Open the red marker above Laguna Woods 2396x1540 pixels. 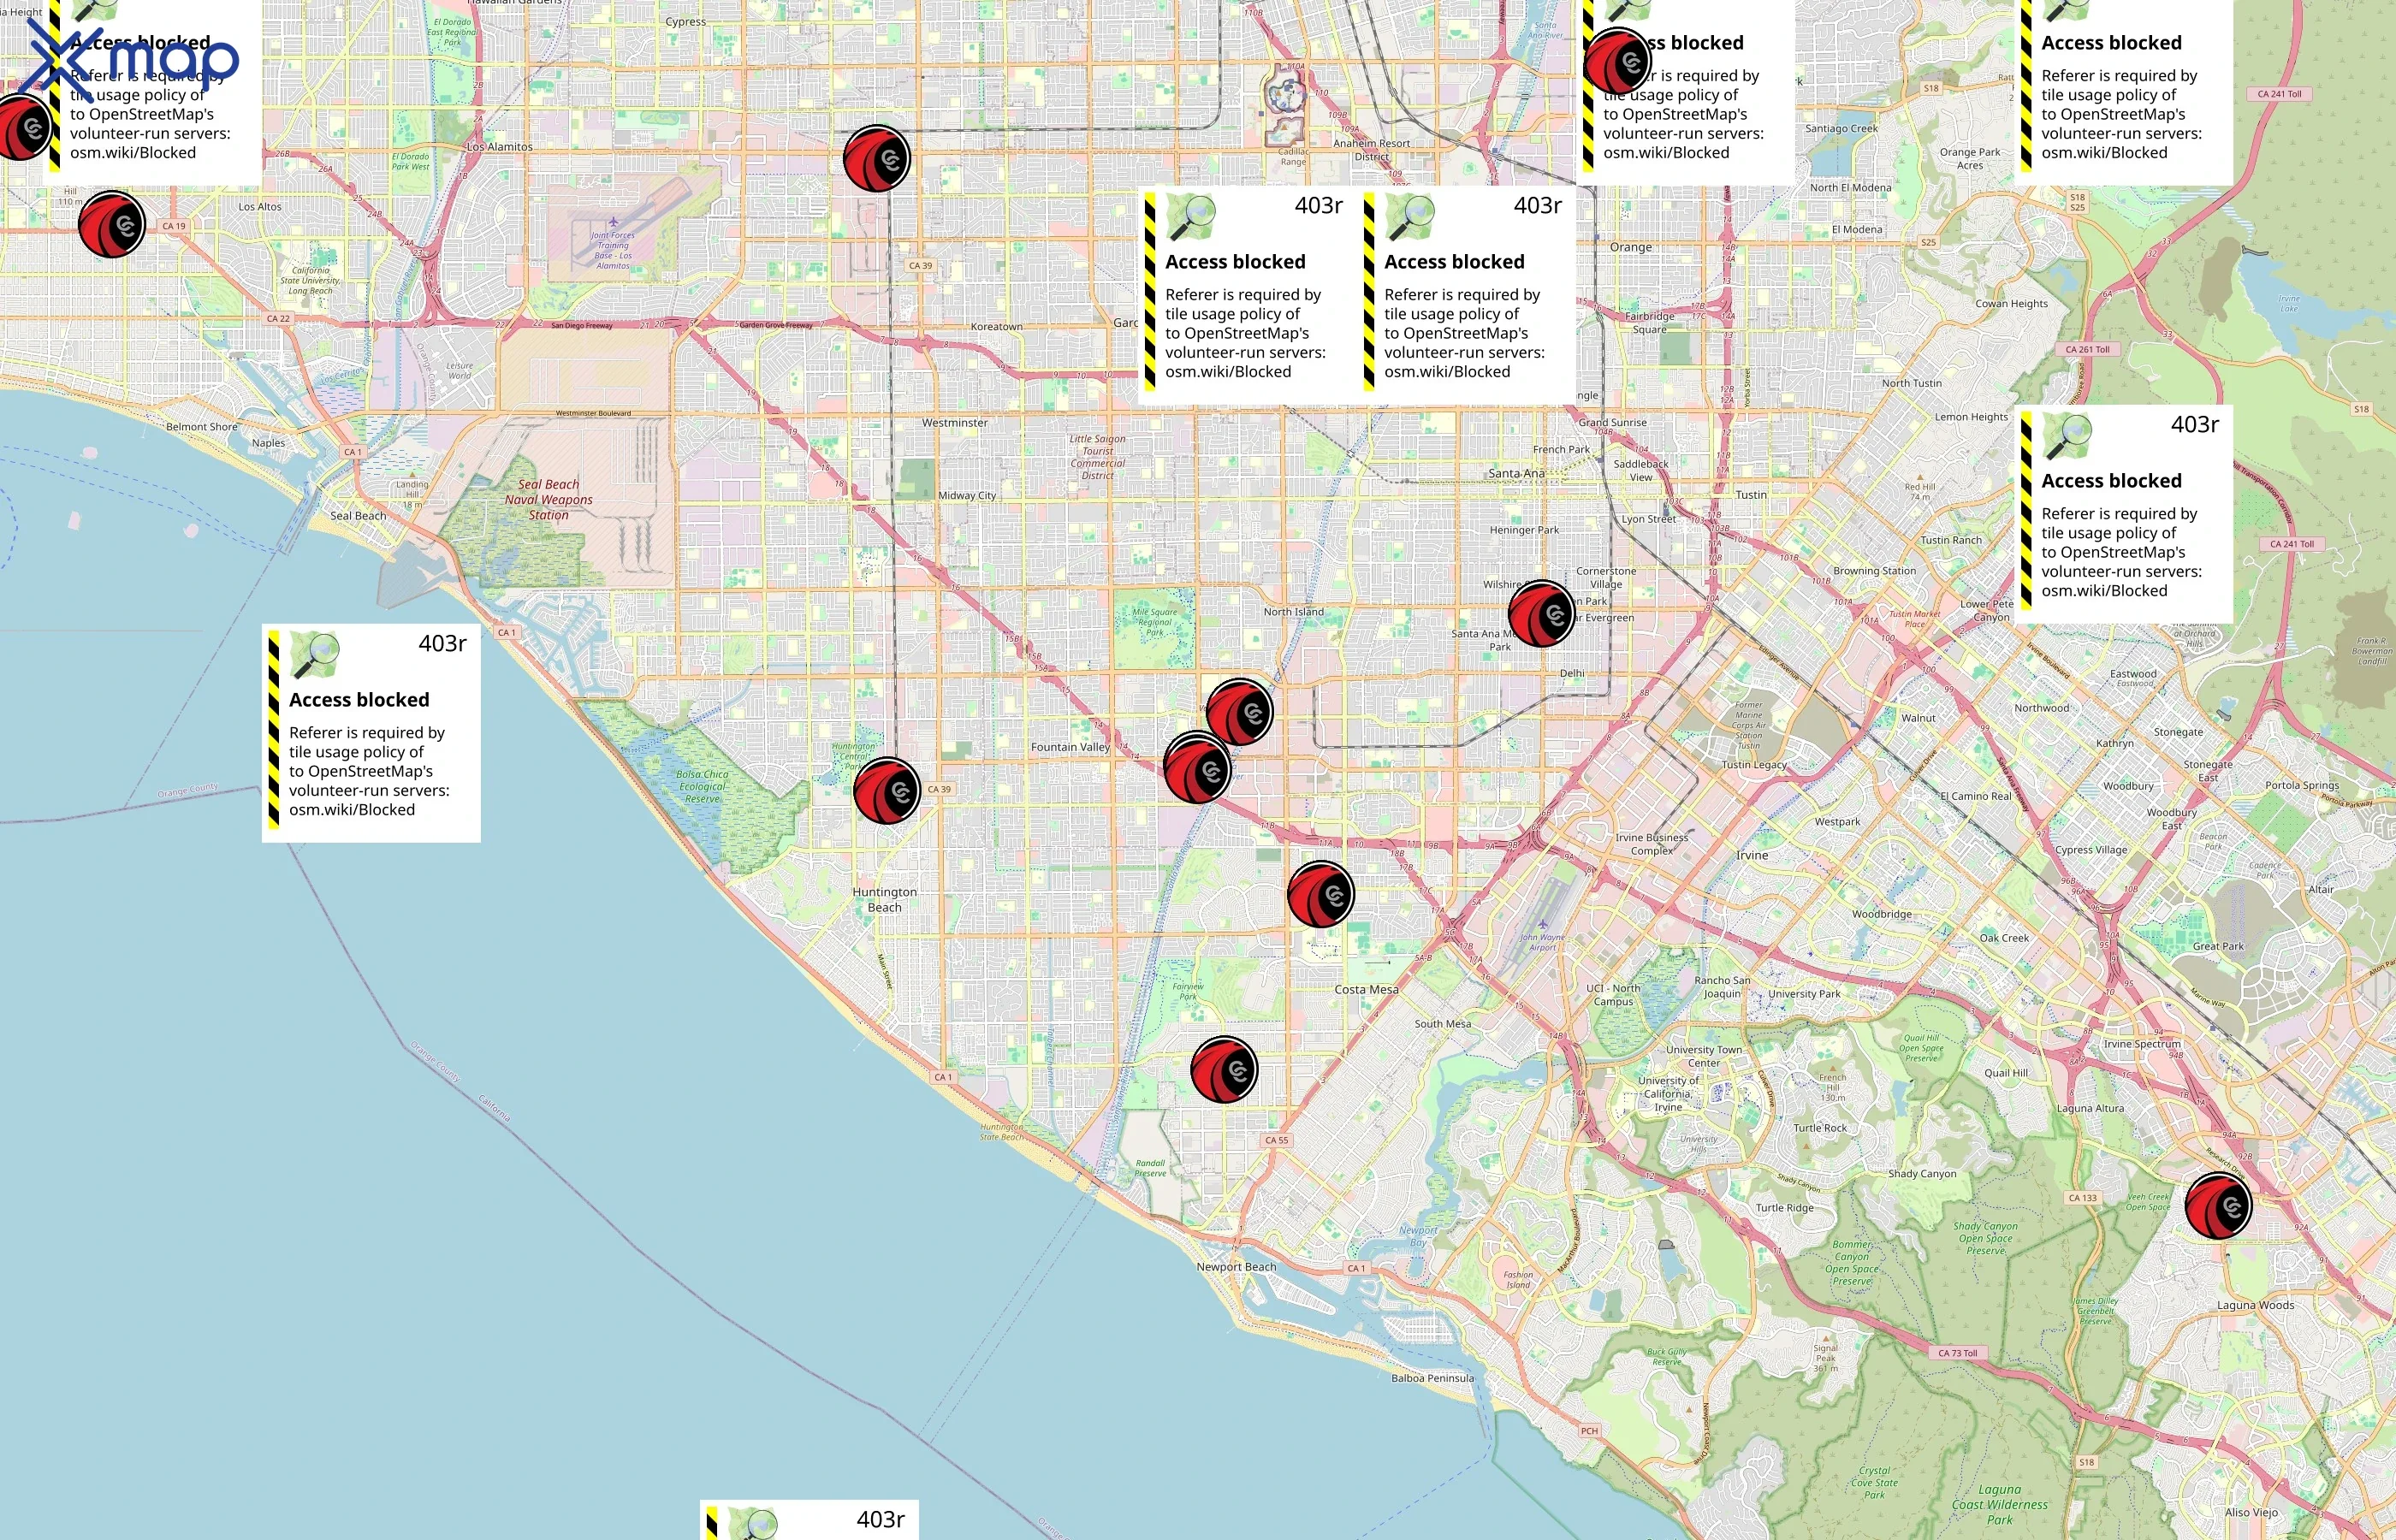tap(2218, 1206)
